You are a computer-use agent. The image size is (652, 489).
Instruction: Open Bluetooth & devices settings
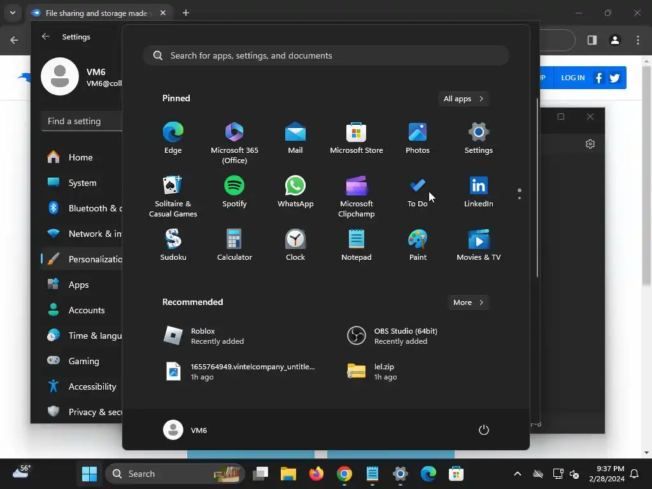[x=81, y=208]
